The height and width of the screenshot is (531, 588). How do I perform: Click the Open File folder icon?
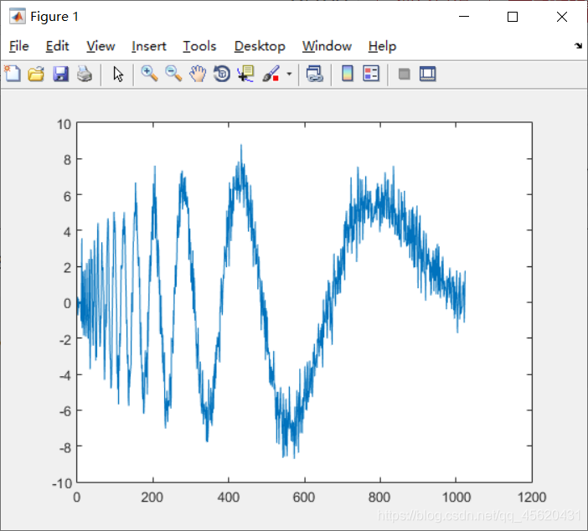coord(36,74)
